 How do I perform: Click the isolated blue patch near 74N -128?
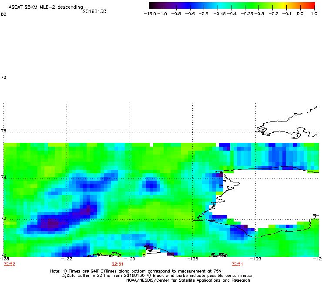tap(151, 184)
